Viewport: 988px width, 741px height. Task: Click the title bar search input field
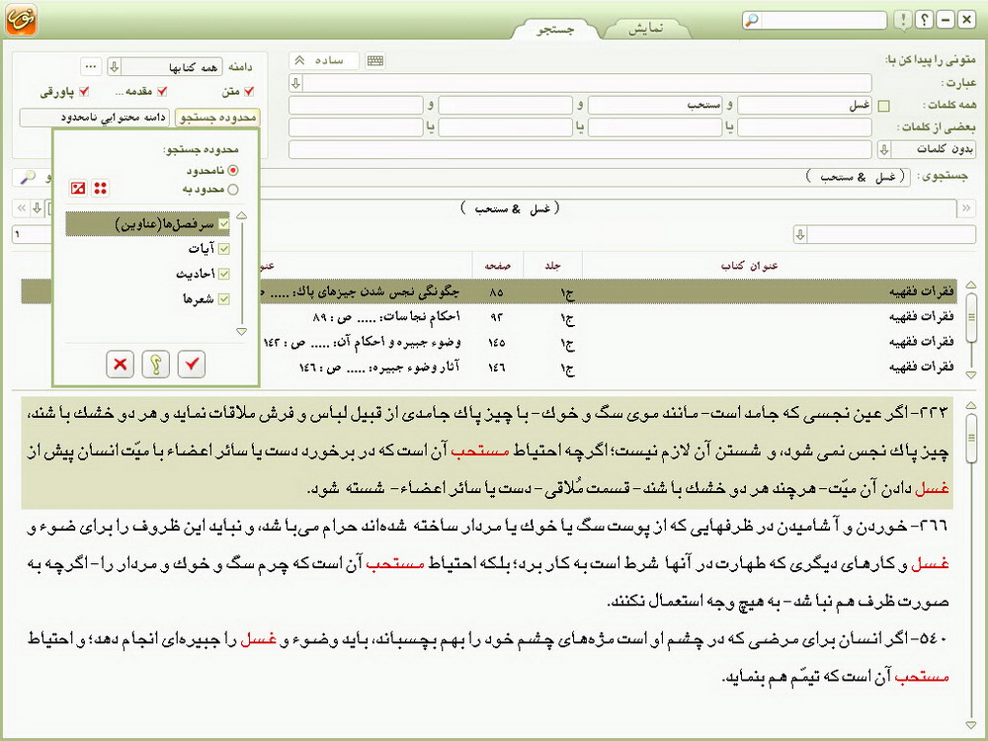pos(823,20)
